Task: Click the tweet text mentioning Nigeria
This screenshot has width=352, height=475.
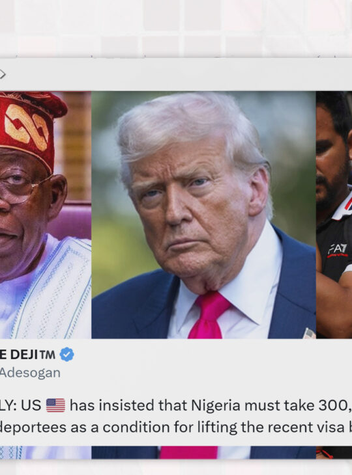Action: pos(176,405)
